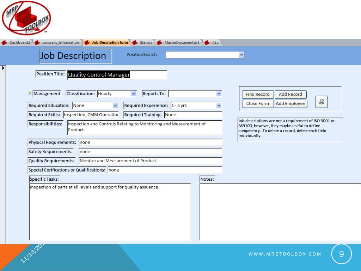The image size is (361, 271).
Task: Click the MRP Toolbox logo
Action: 26,18
